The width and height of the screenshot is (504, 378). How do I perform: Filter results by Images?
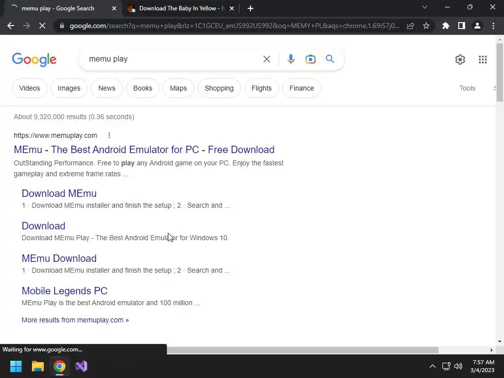[69, 88]
